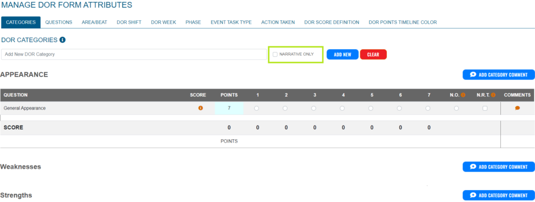Click the N.O. header info icon

463,95
